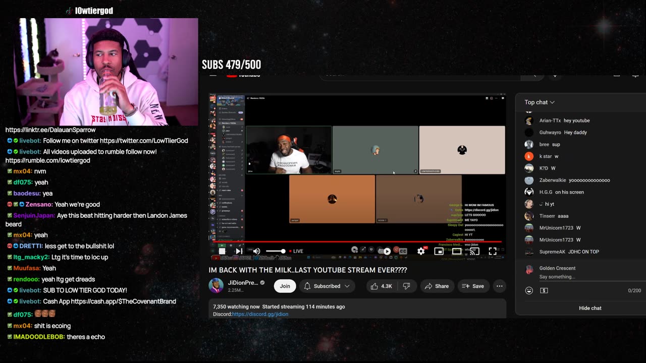Image resolution: width=646 pixels, height=363 pixels.
Task: Click Zensano username in stream chat
Action: 38,204
